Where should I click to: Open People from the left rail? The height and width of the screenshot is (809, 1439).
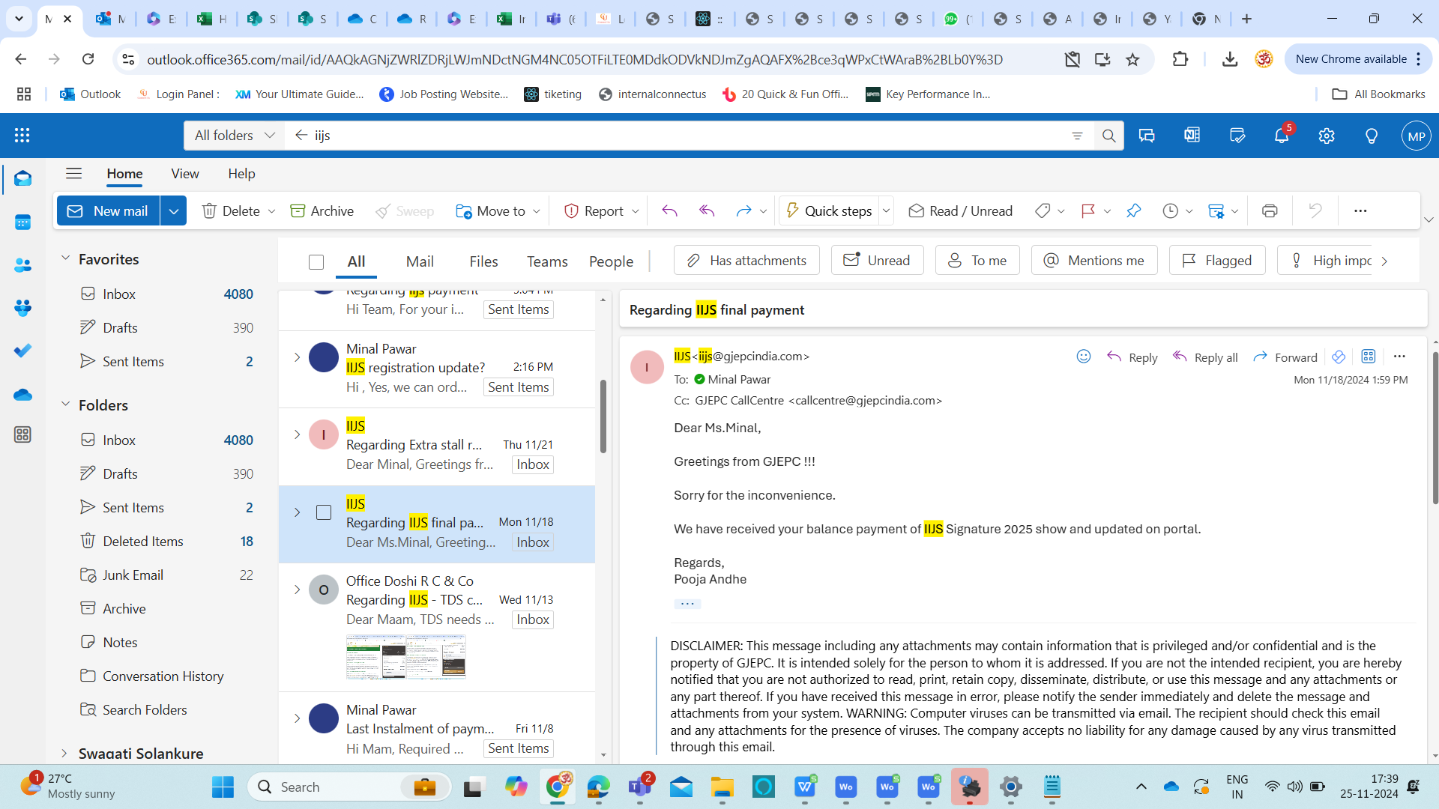pos(22,265)
